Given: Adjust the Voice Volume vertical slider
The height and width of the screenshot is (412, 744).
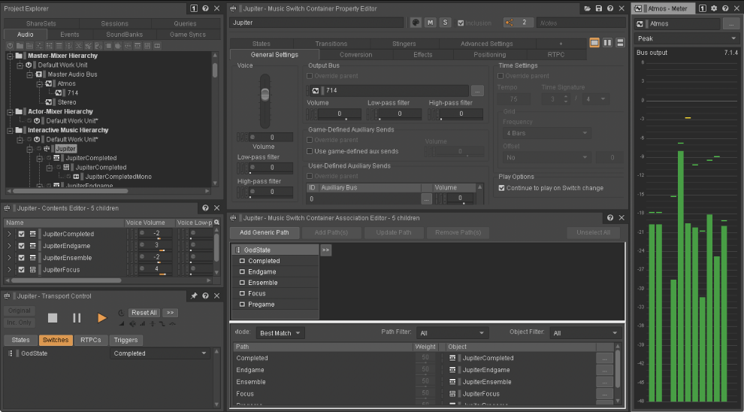Looking at the screenshot, I should (x=265, y=95).
